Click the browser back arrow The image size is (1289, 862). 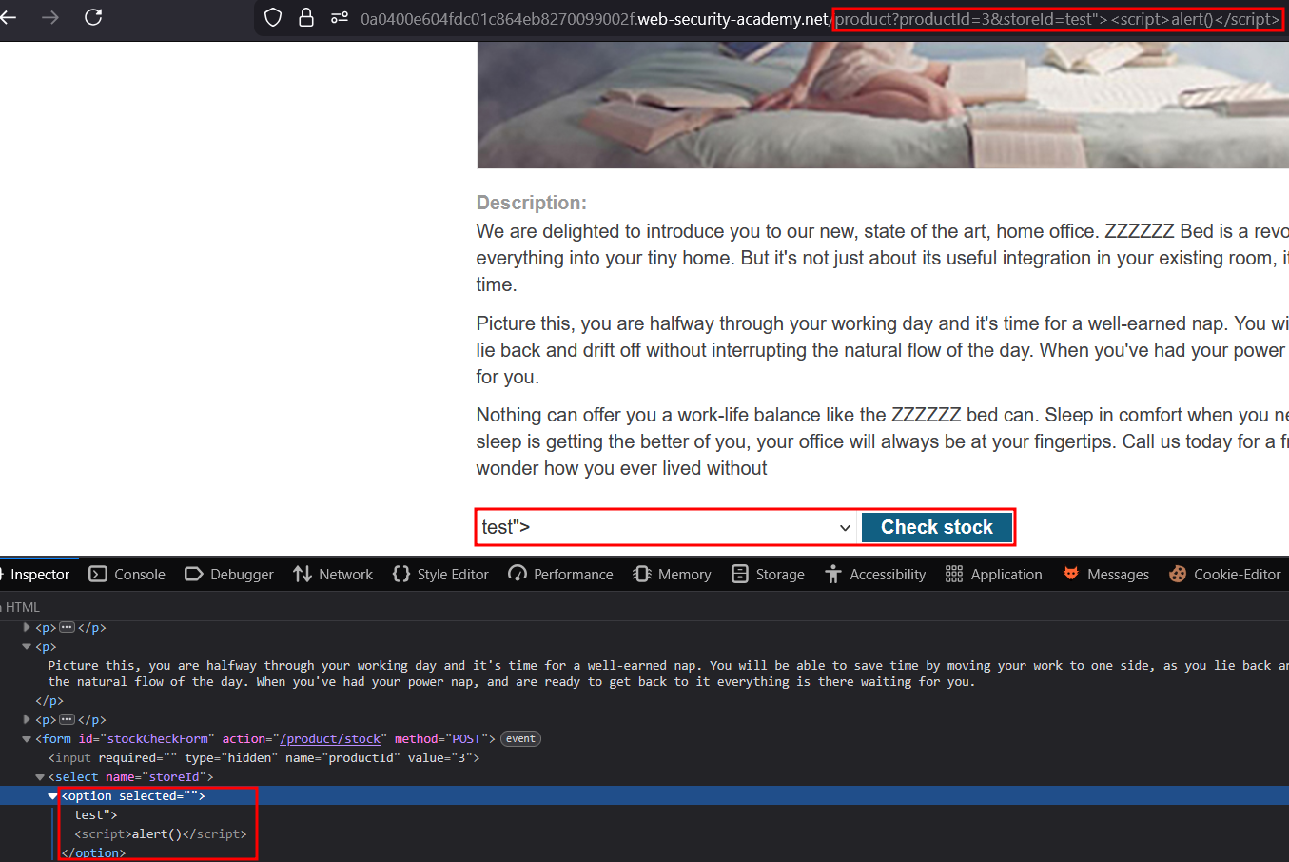pyautogui.click(x=9, y=17)
